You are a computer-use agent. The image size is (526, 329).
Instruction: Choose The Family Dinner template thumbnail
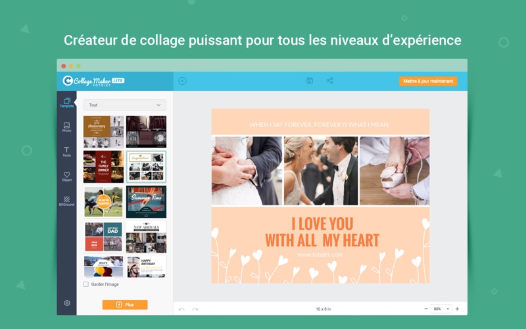coord(104,166)
